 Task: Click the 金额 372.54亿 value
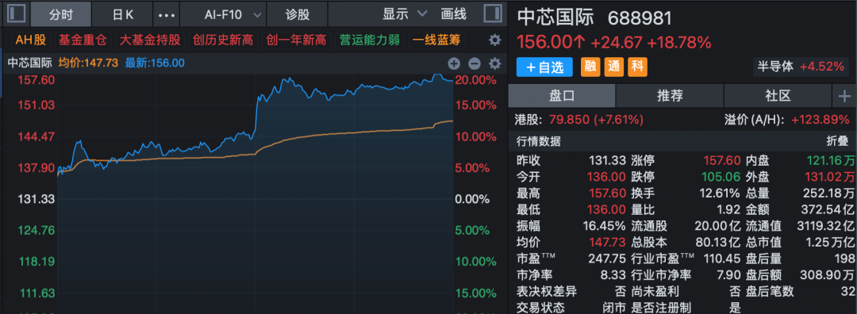828,209
